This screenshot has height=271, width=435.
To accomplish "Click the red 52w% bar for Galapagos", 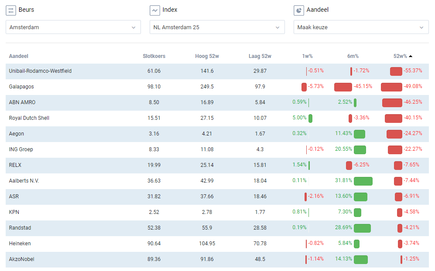I will tap(391, 87).
